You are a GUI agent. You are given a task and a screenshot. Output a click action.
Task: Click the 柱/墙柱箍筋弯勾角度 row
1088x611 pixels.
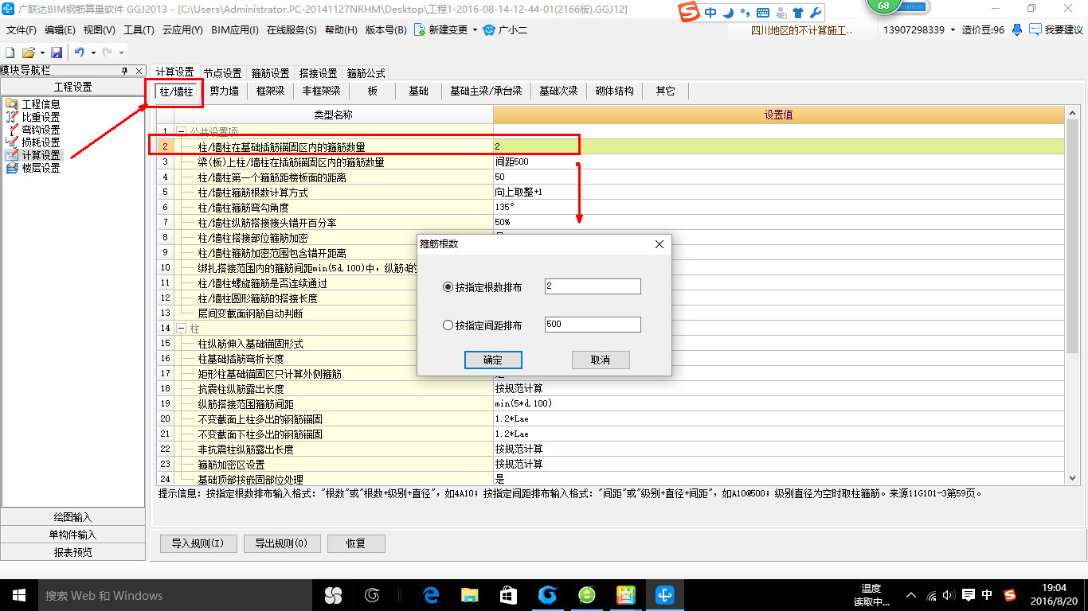[612, 207]
